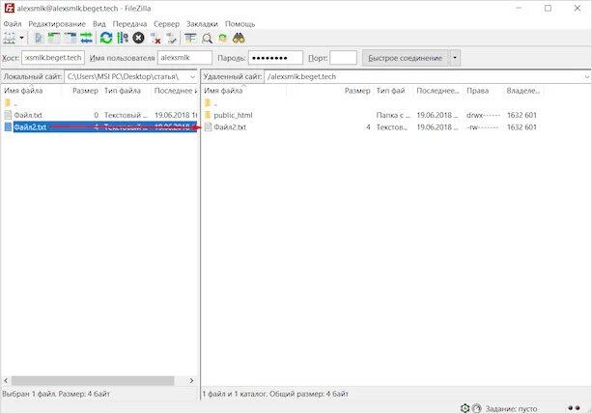The image size is (592, 414).
Task: Click the Задание: пусто status text
Action: point(511,409)
